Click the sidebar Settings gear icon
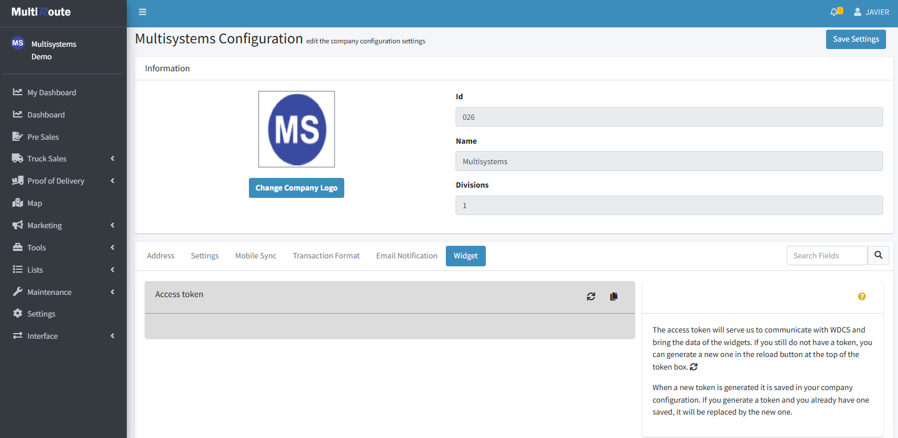This screenshot has width=898, height=438. pyautogui.click(x=18, y=314)
